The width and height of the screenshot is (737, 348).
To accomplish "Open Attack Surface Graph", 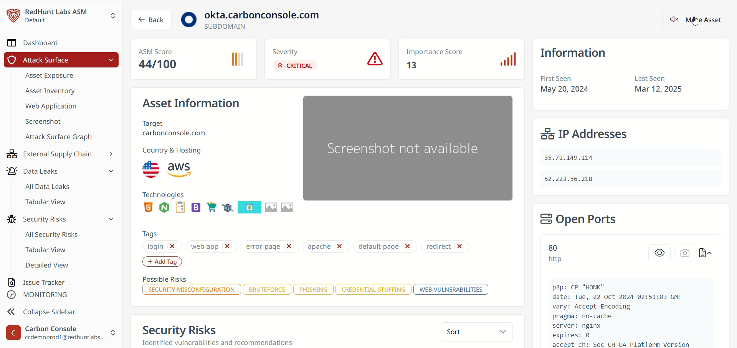I will click(x=58, y=137).
